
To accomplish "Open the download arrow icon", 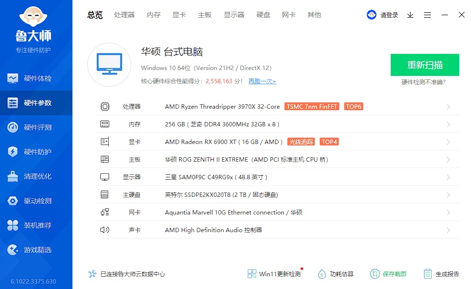I will click(410, 15).
